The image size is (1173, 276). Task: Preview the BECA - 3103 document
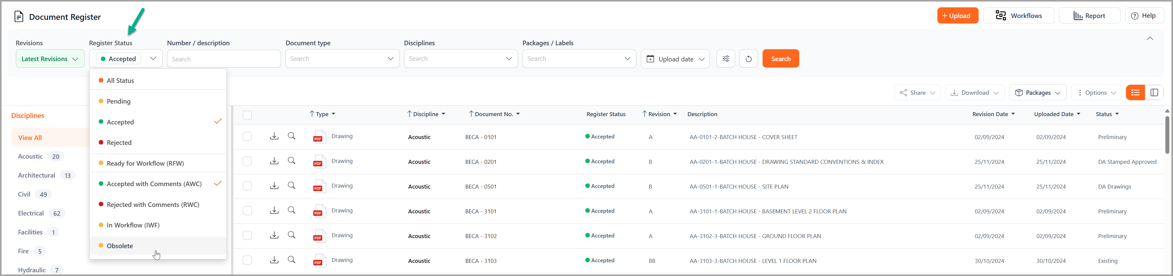pos(292,259)
